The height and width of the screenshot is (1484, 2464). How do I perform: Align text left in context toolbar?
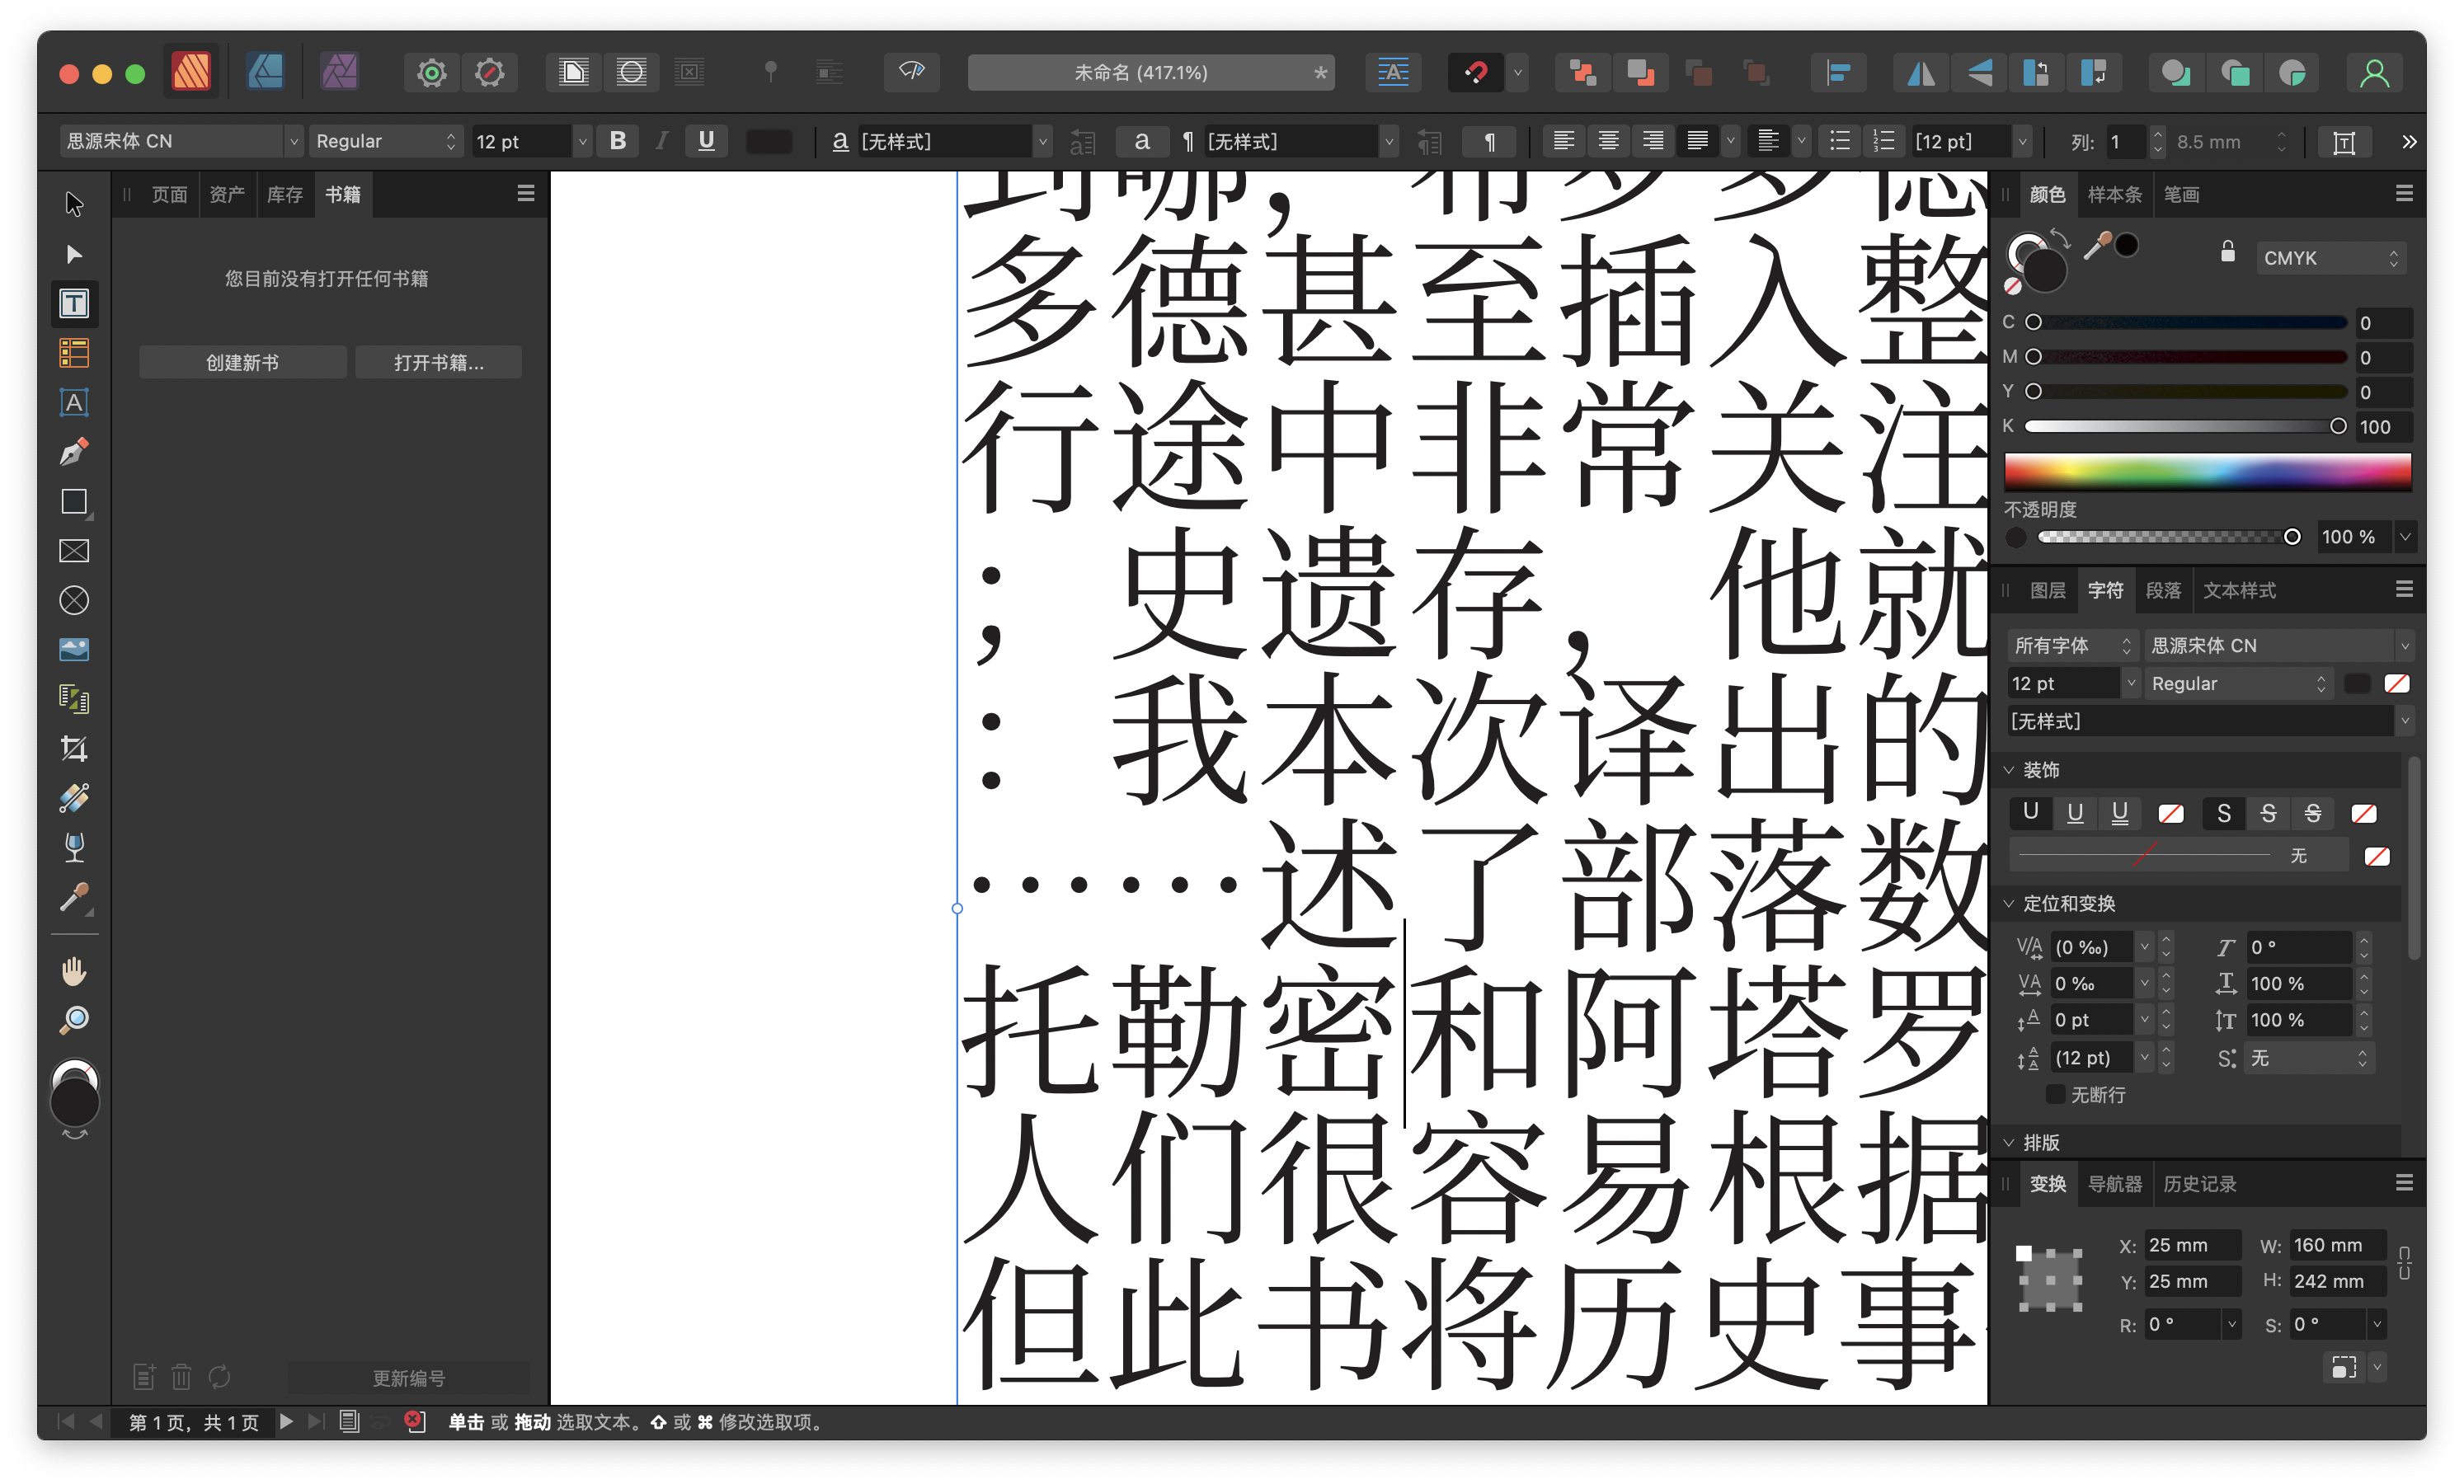pos(1563,141)
